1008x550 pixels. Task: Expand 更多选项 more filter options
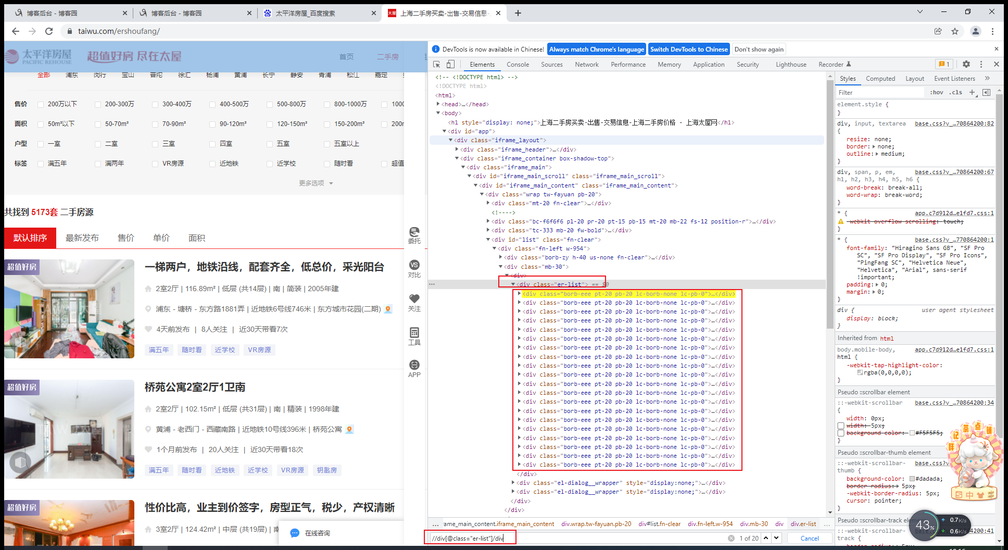coord(316,183)
